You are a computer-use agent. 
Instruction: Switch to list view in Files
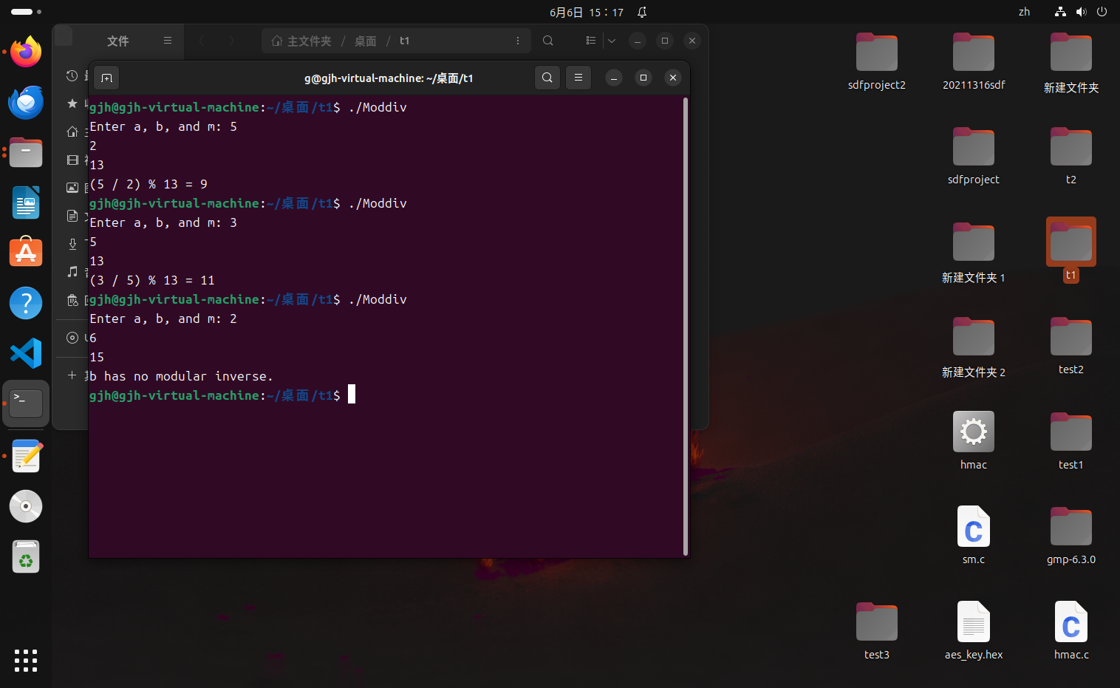click(591, 41)
